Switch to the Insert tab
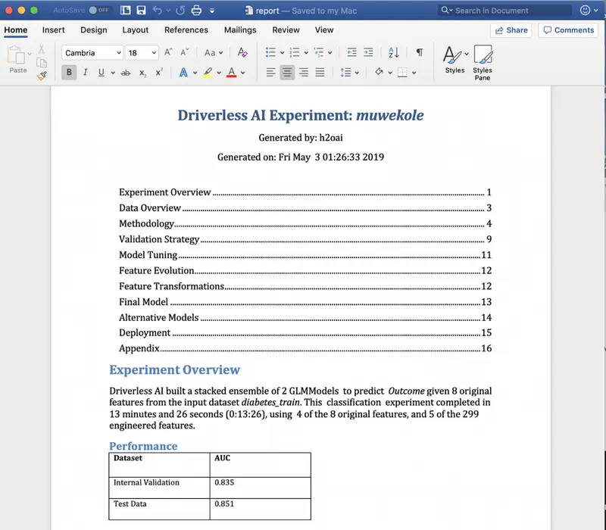 tap(53, 30)
